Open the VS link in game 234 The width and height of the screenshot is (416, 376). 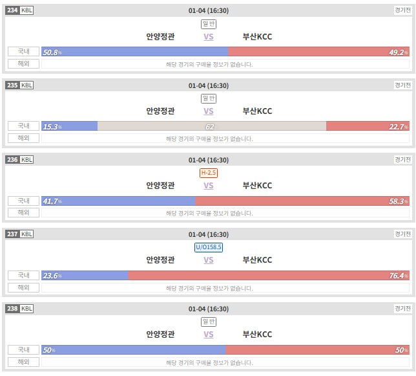pos(209,37)
